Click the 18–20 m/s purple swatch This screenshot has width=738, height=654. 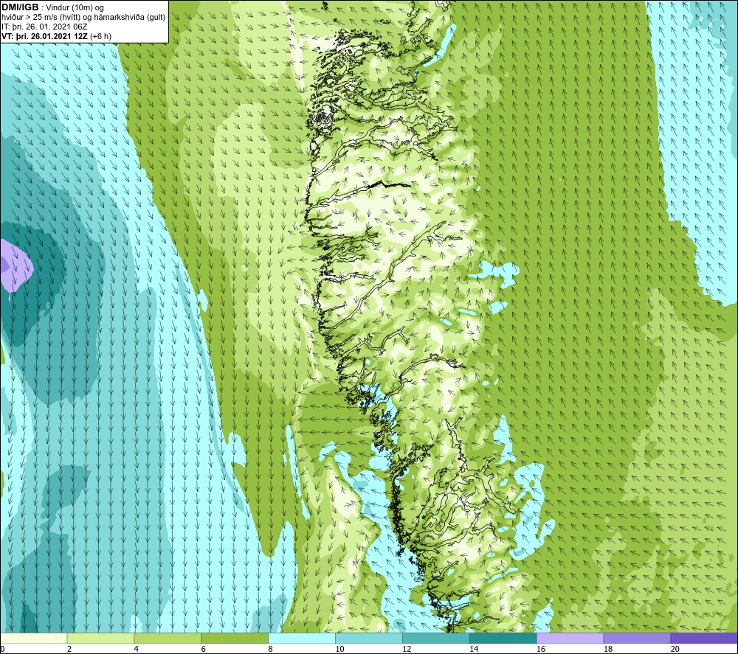coord(637,638)
